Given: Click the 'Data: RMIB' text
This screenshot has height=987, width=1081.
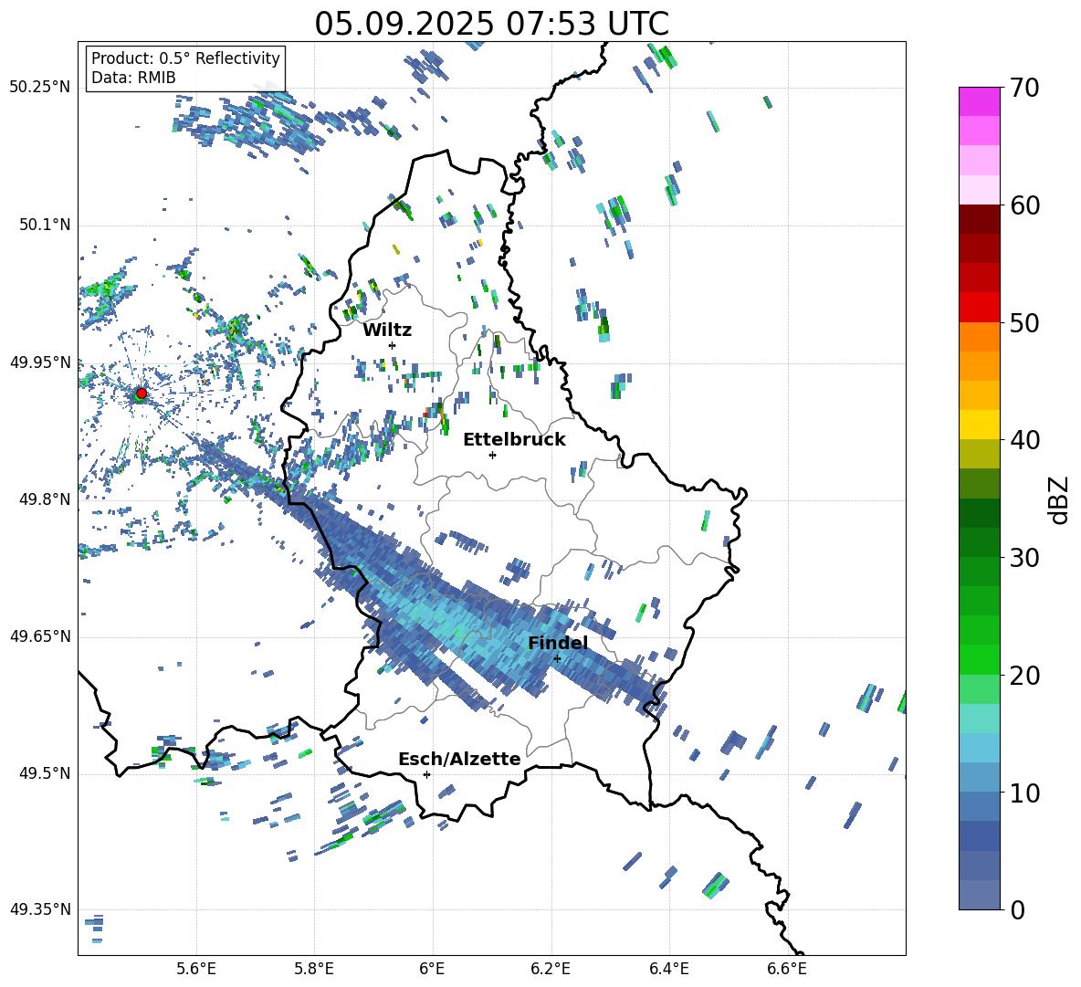Looking at the screenshot, I should [133, 78].
